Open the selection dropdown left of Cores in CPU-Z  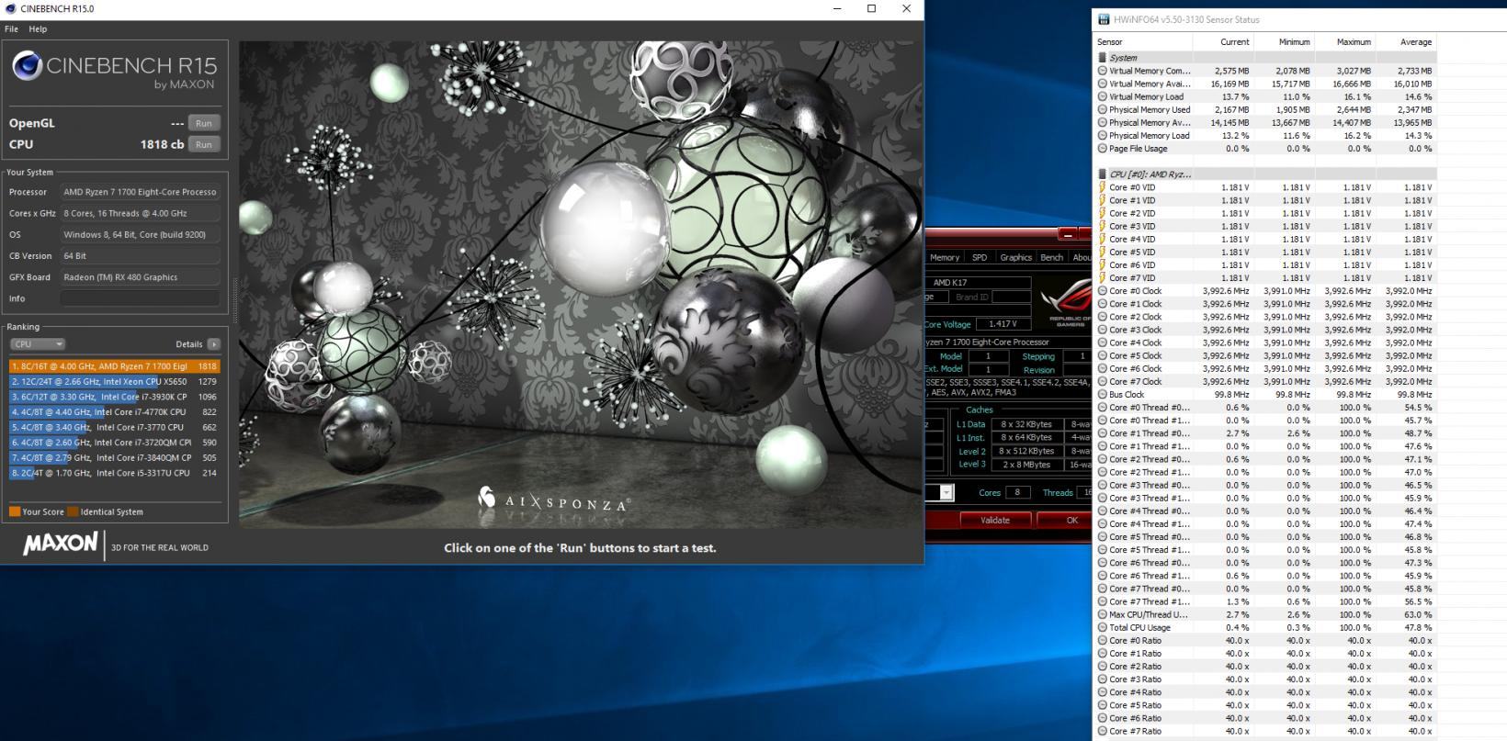pyautogui.click(x=946, y=493)
